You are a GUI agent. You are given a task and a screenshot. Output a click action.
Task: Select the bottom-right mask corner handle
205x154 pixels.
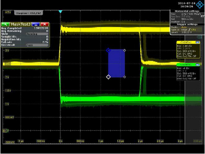point(125,77)
